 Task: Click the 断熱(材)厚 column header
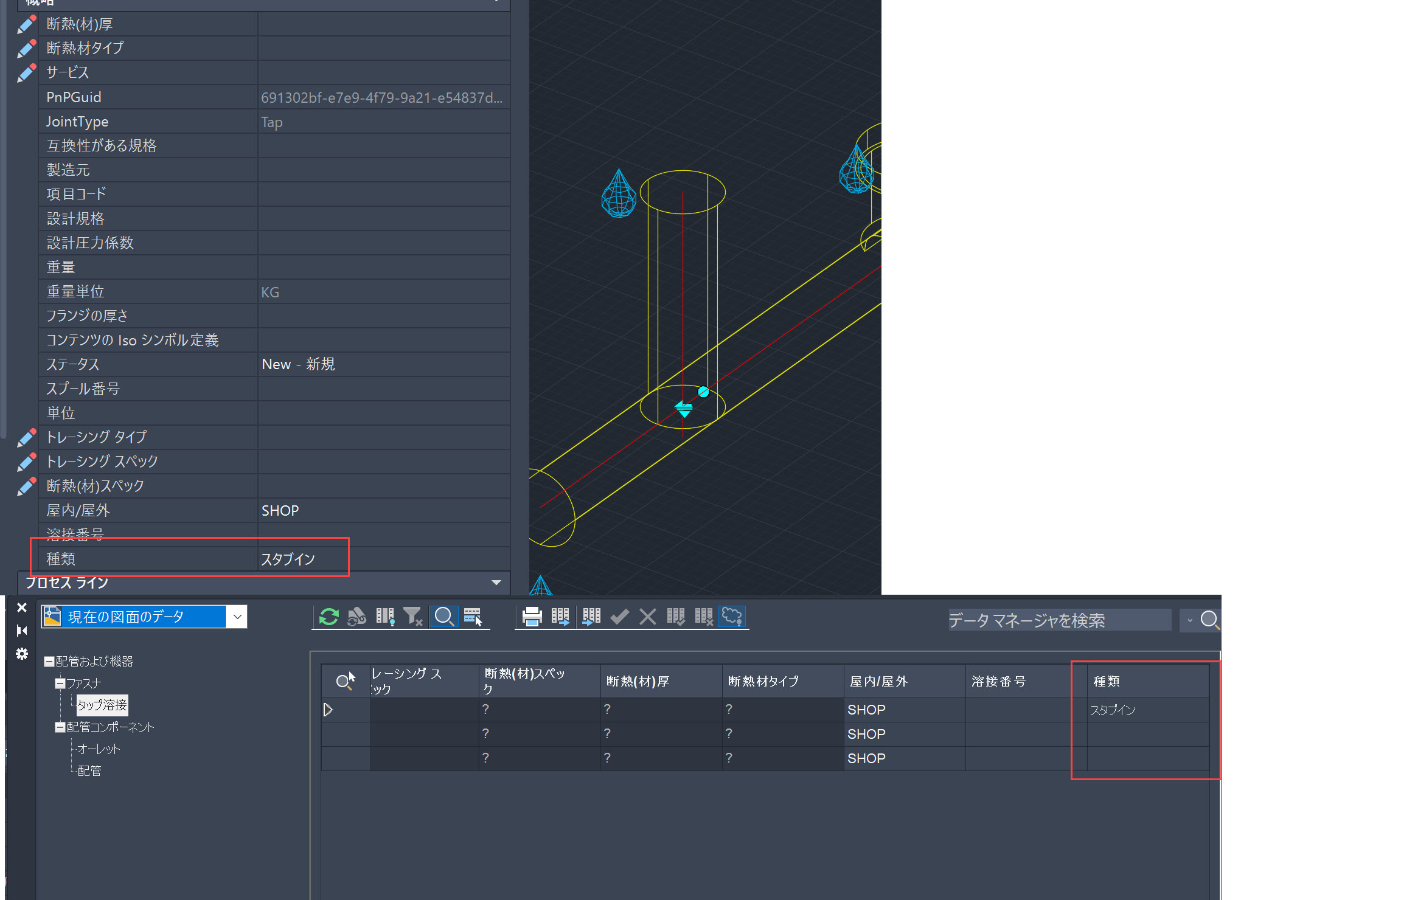pyautogui.click(x=661, y=681)
